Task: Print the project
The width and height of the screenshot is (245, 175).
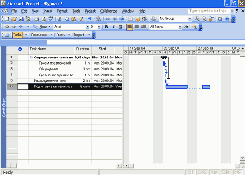Action: pyautogui.click(x=37, y=19)
